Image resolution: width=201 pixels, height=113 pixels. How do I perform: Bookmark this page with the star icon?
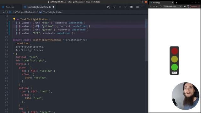[x=181, y=6]
